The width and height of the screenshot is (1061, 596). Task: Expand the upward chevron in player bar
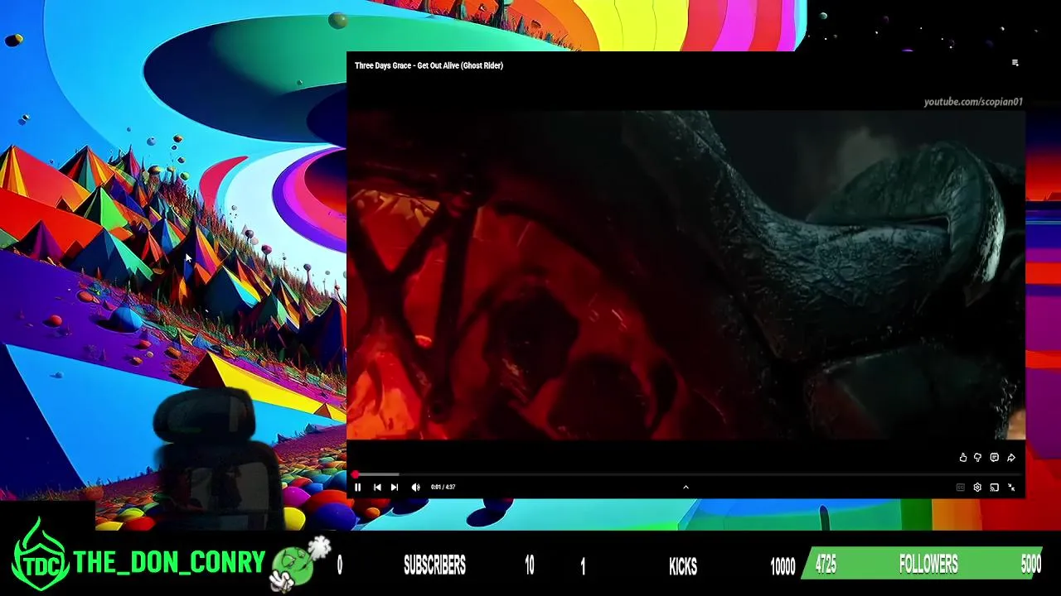(x=686, y=488)
